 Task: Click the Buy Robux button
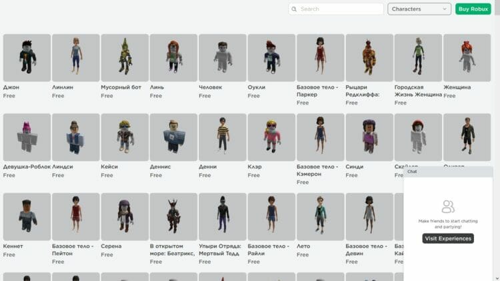pyautogui.click(x=473, y=9)
